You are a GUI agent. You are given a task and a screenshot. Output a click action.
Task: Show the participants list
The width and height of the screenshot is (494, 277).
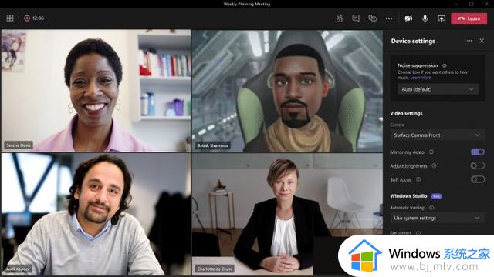coord(340,18)
